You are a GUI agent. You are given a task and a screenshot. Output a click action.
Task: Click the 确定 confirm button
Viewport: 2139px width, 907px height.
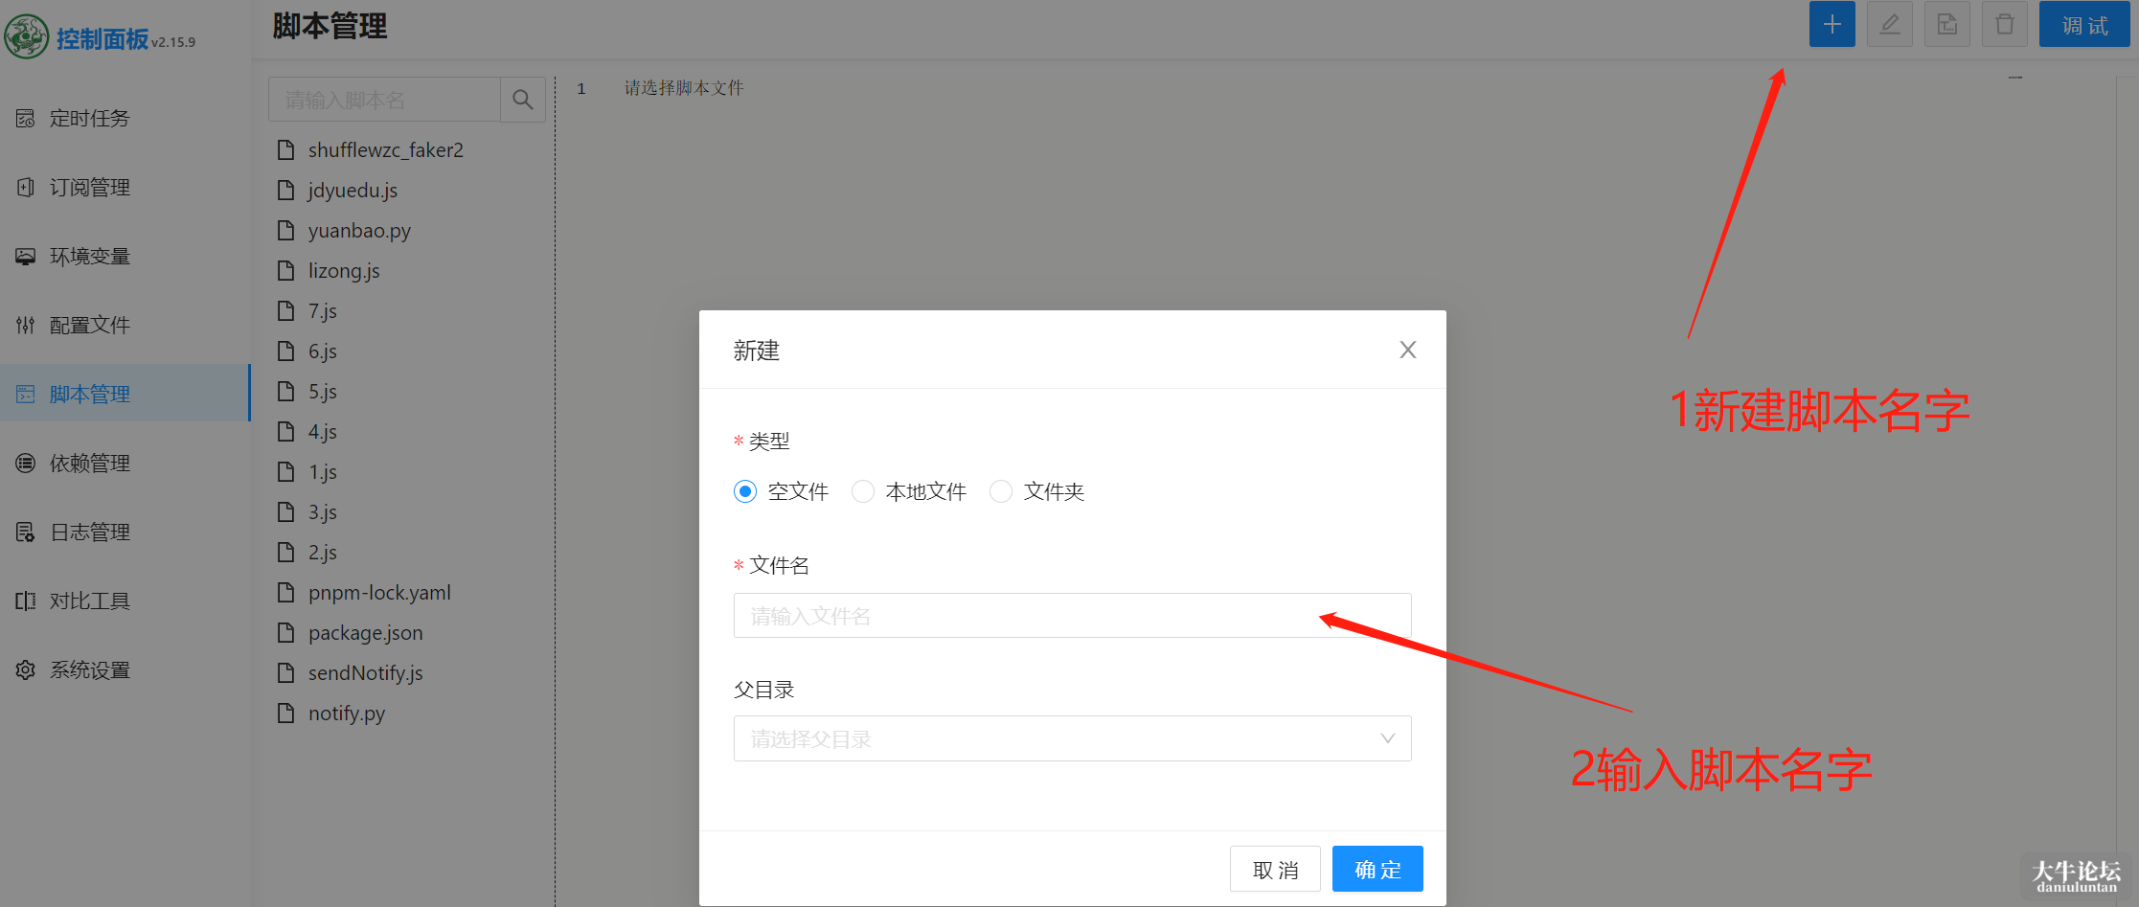click(x=1377, y=869)
